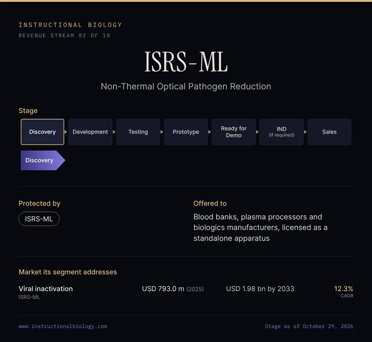Click the Market its segment addresses heading

point(68,272)
